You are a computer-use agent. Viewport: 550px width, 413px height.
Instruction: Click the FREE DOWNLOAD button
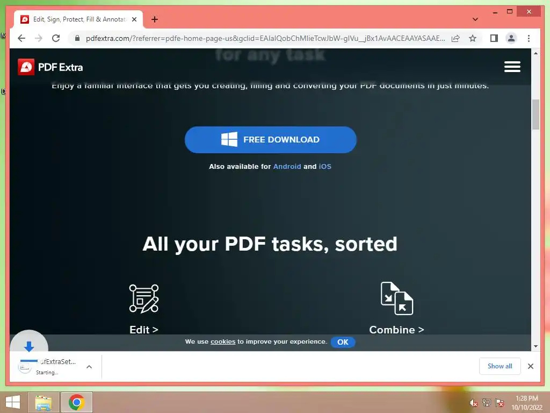(x=271, y=140)
